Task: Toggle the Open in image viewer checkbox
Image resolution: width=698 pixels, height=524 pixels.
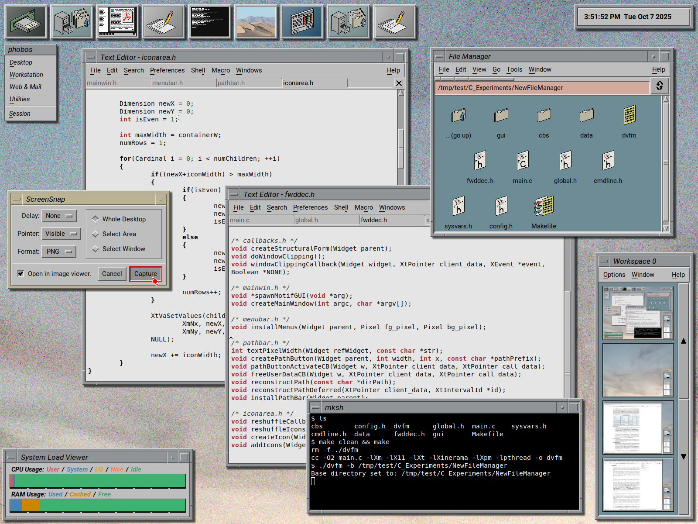Action: click(x=21, y=274)
